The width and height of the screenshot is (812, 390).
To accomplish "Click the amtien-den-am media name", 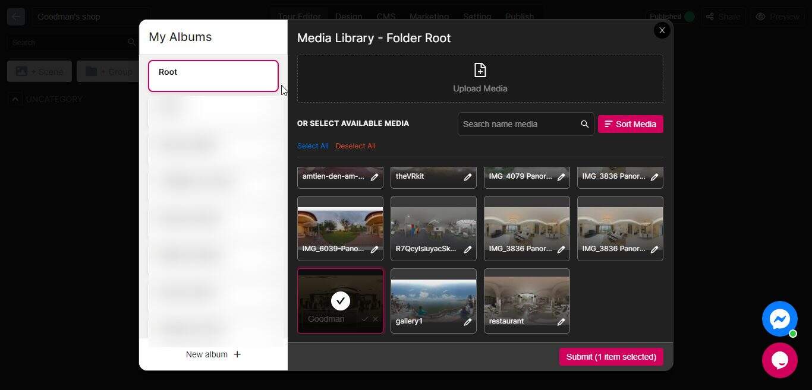I will coord(333,176).
